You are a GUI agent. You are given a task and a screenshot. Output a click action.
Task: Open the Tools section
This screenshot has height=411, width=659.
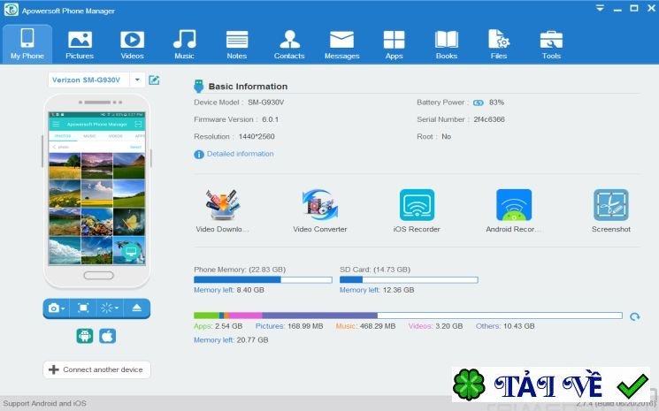[x=551, y=44]
